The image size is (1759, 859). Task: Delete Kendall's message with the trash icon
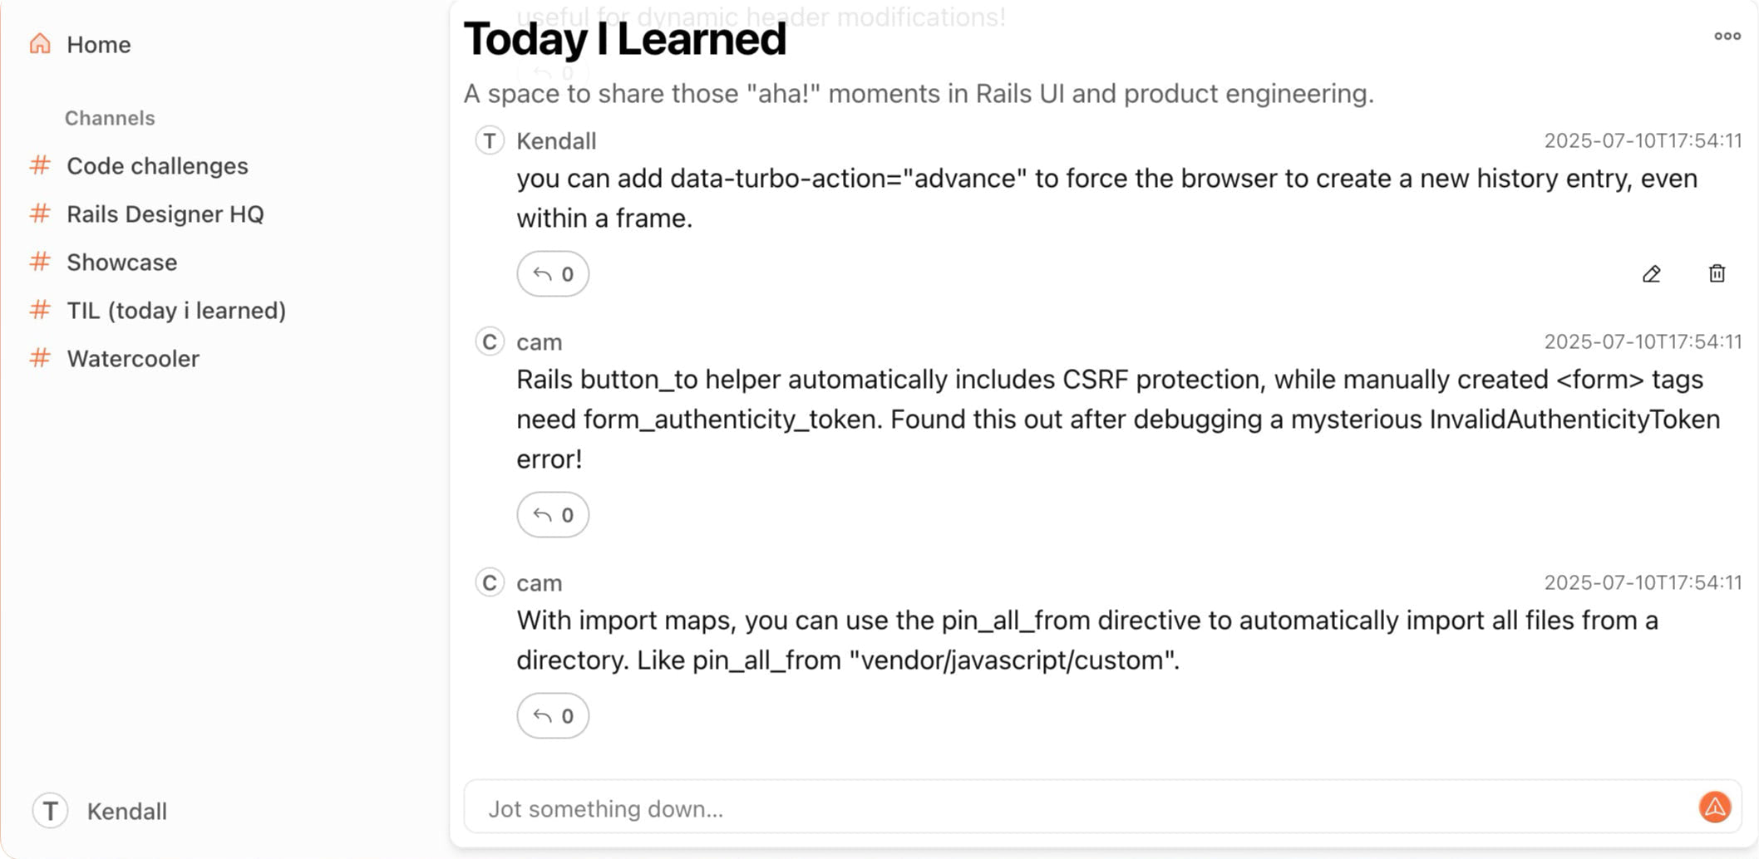[1717, 273]
